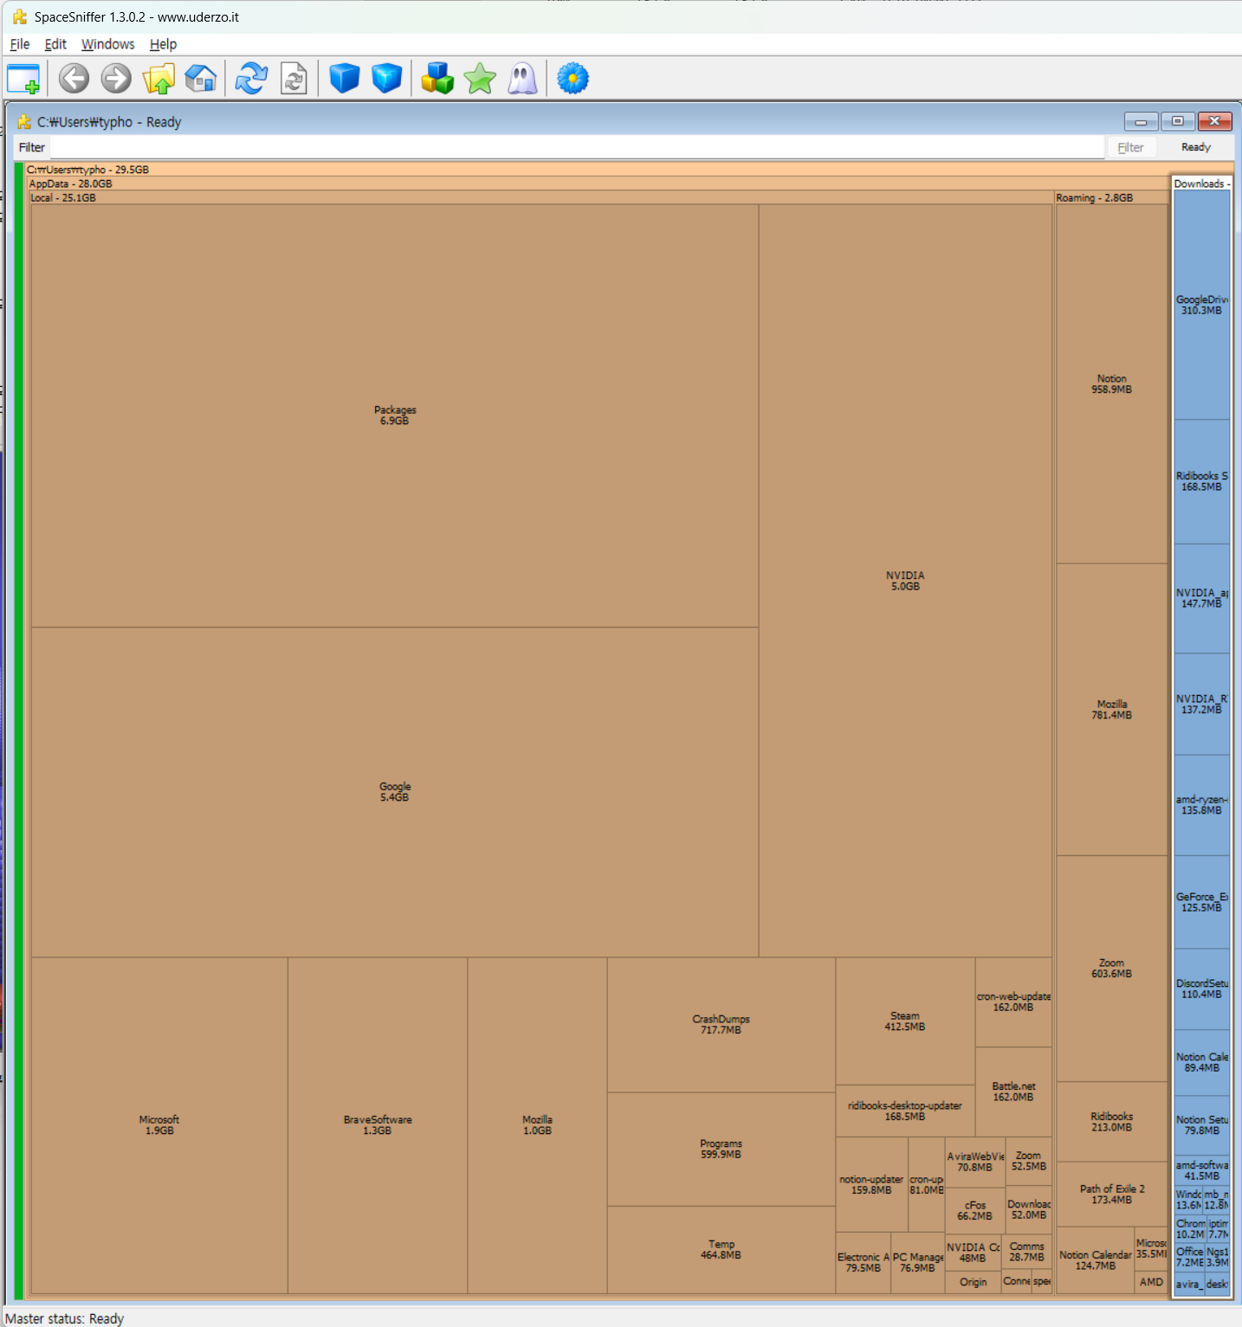The image size is (1242, 1327).
Task: Select the Google 5.4GB block
Action: (395, 792)
